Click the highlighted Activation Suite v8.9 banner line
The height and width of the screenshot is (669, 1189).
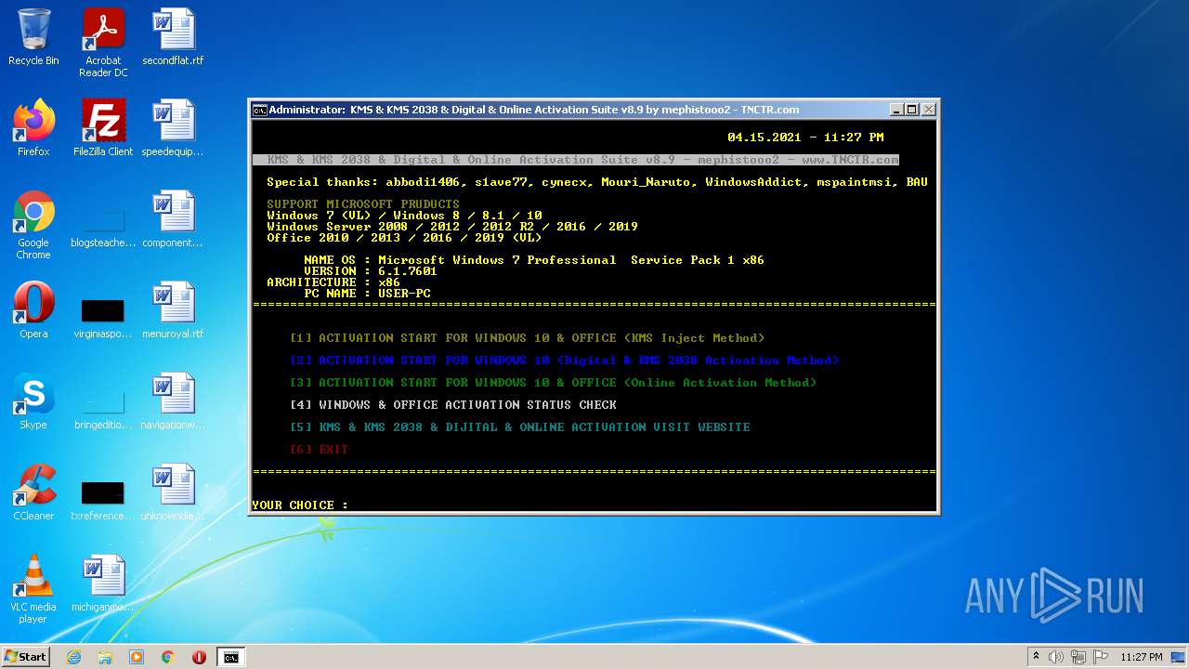click(x=576, y=160)
